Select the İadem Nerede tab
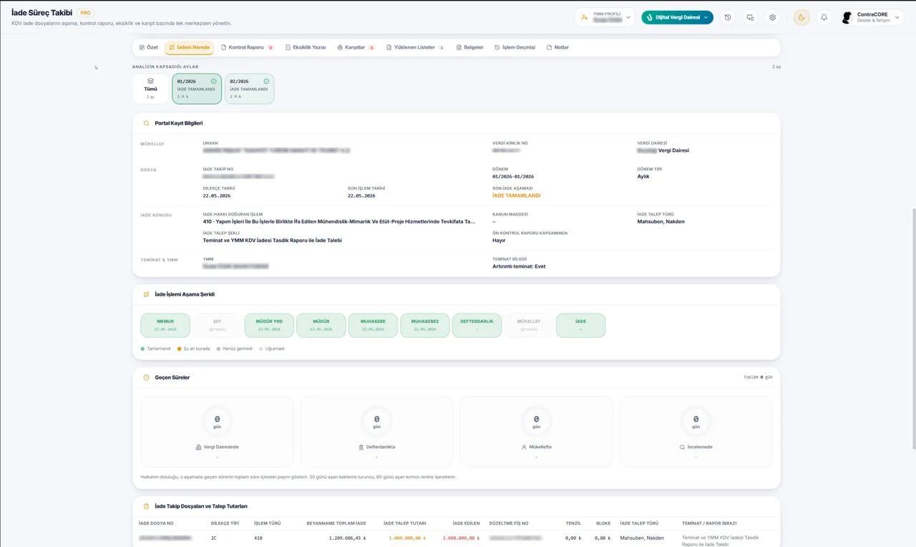This screenshot has height=547, width=916. pos(190,47)
